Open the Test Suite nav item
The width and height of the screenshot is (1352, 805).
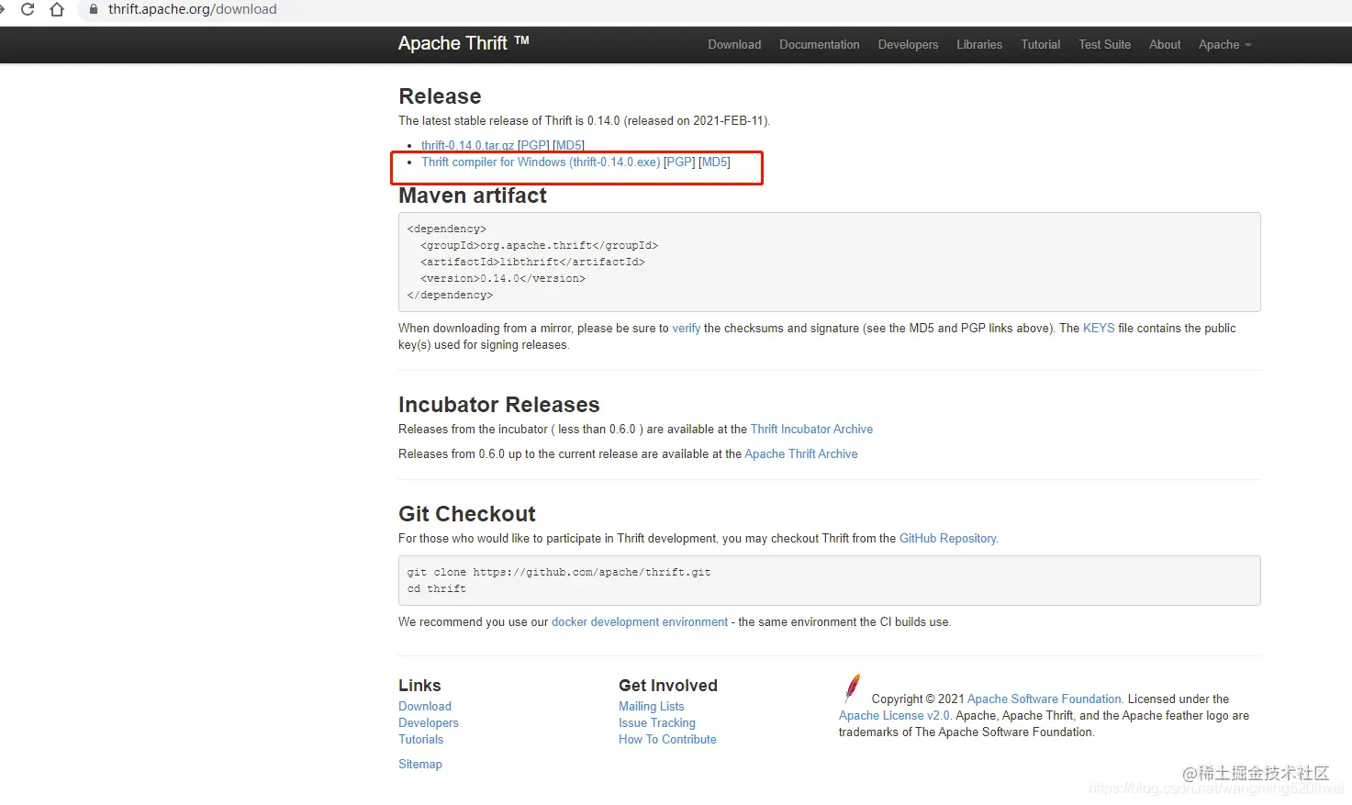(x=1104, y=44)
